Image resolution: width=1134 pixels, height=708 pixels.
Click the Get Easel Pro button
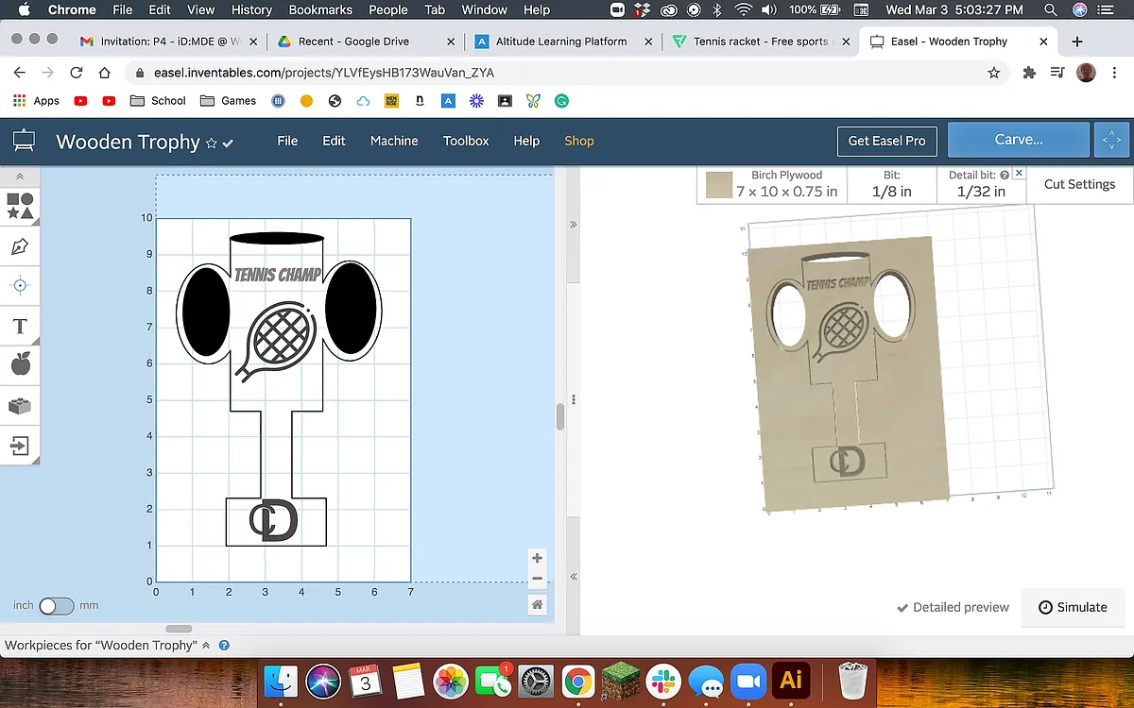[886, 141]
